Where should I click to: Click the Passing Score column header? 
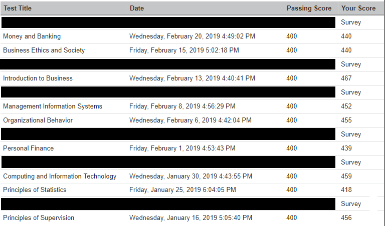coord(309,8)
